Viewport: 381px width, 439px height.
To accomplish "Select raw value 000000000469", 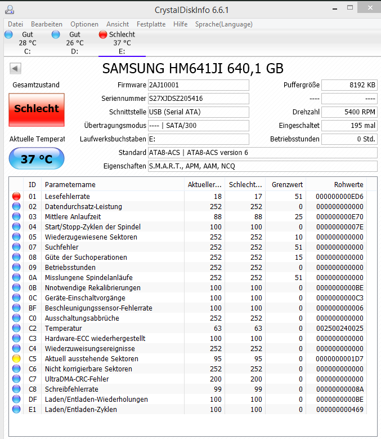I will click(339, 410).
